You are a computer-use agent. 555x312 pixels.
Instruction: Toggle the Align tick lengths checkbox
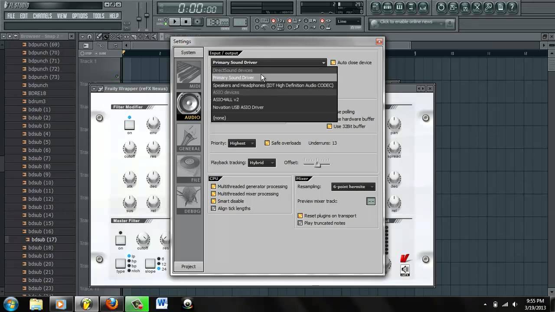(213, 208)
